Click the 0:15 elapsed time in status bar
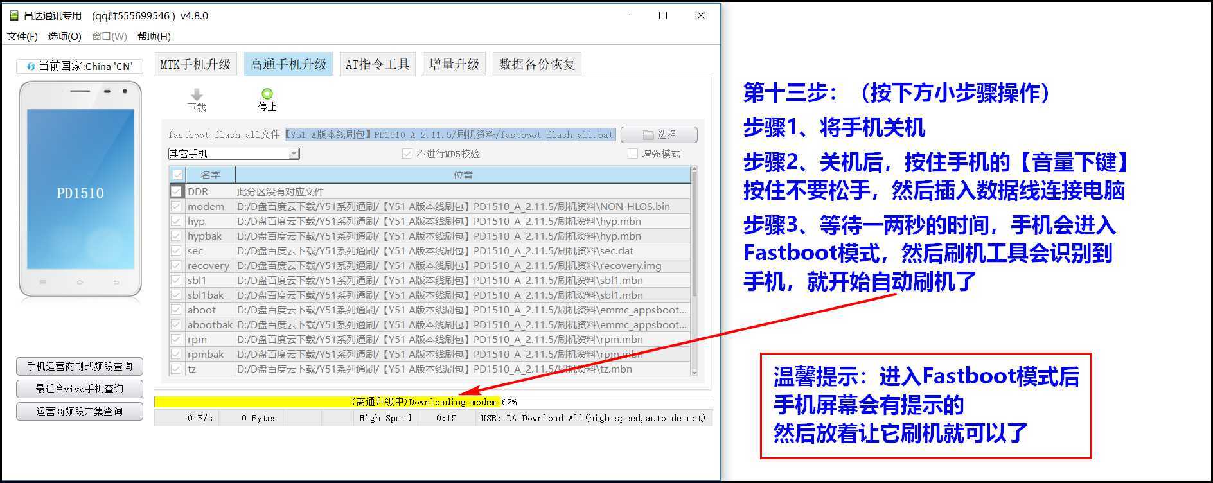Image resolution: width=1213 pixels, height=483 pixels. tap(447, 418)
